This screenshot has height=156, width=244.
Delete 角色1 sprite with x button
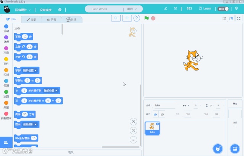pyautogui.click(x=157, y=124)
